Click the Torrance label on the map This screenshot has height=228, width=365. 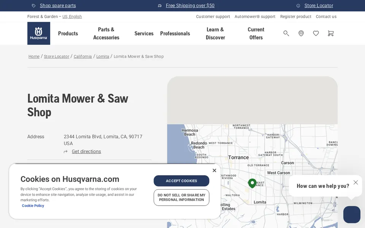tap(238, 157)
